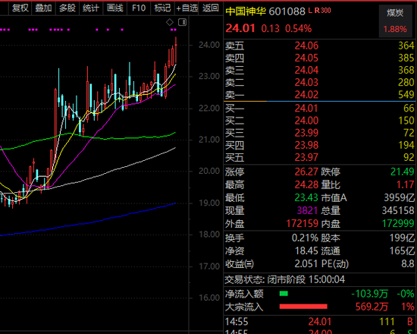Viewport: 417px width, 334px height.
Task: Activate the 画线 drawing tool
Action: [x=115, y=8]
